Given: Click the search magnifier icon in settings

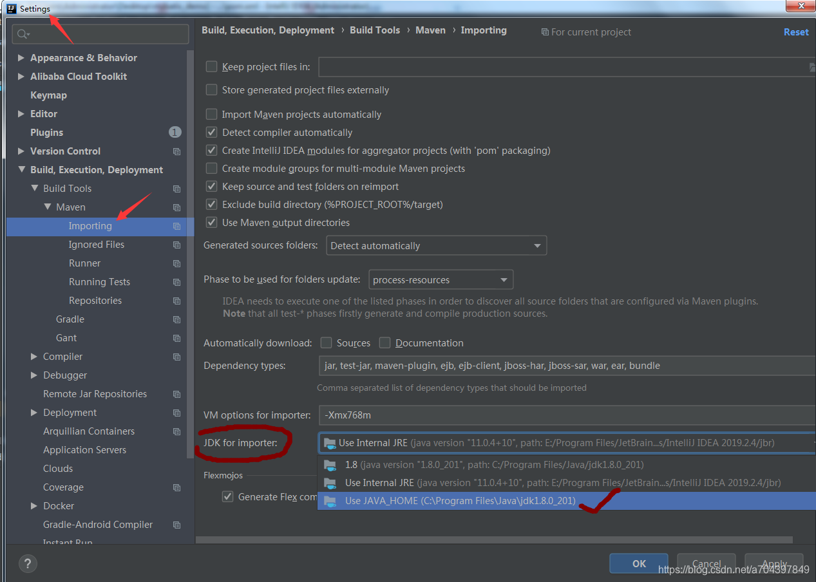Looking at the screenshot, I should pyautogui.click(x=24, y=34).
